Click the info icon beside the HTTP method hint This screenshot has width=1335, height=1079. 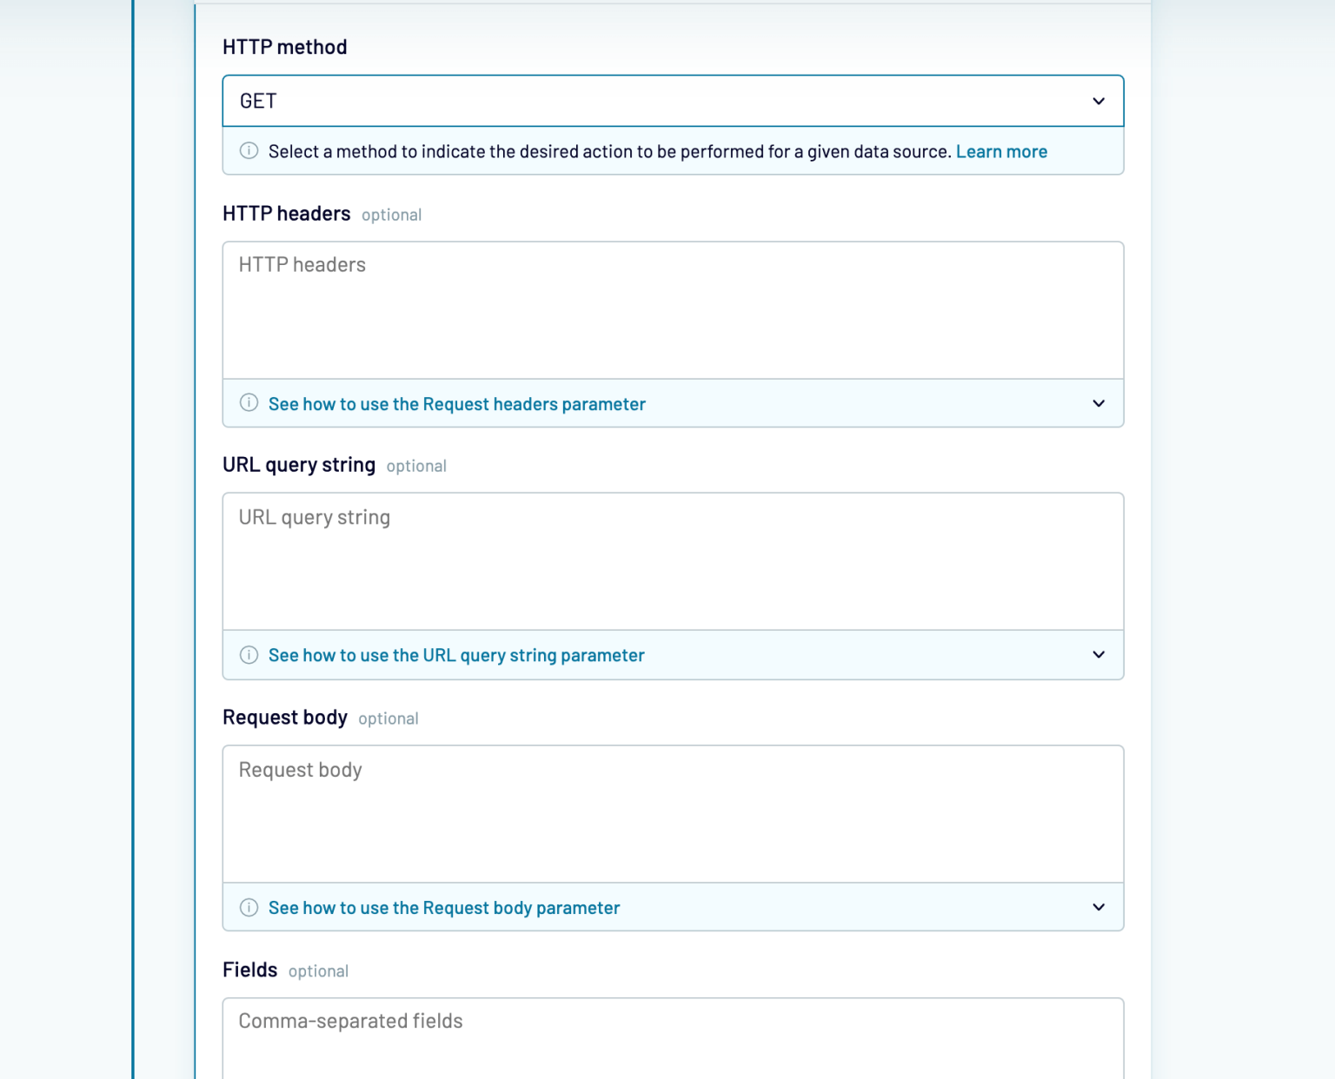(249, 151)
